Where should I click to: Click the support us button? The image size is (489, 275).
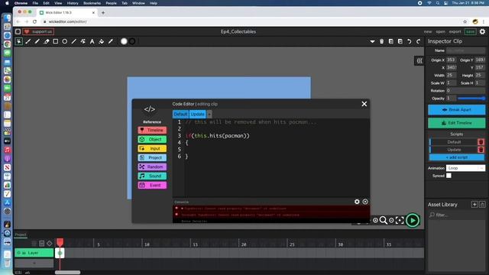pos(38,31)
